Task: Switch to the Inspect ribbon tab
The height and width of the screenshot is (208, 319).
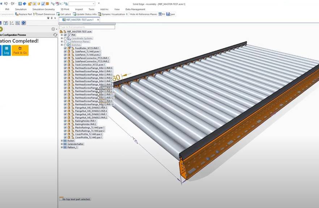Action: pos(79,9)
